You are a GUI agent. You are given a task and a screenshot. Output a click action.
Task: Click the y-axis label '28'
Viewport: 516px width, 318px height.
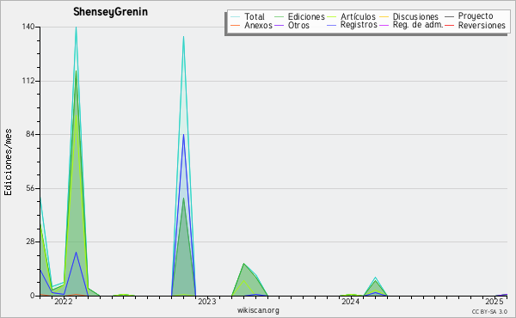pos(31,242)
